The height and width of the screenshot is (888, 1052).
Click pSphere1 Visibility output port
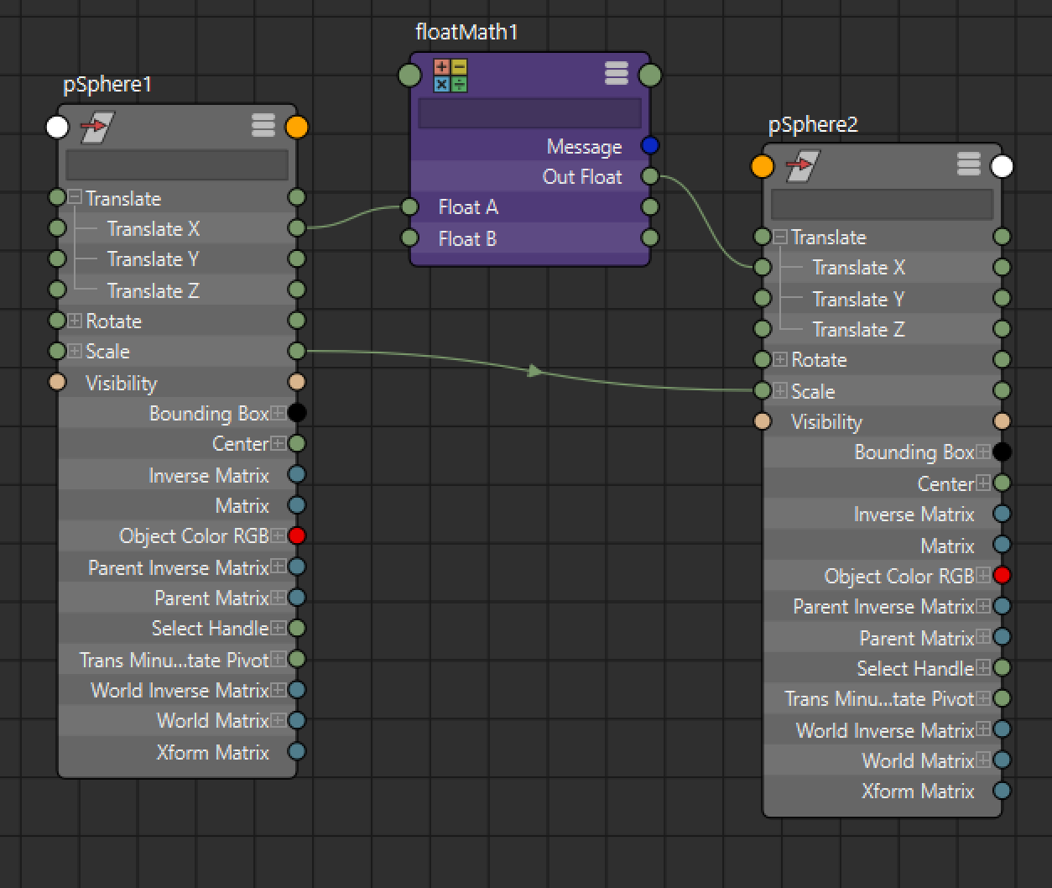coord(297,382)
